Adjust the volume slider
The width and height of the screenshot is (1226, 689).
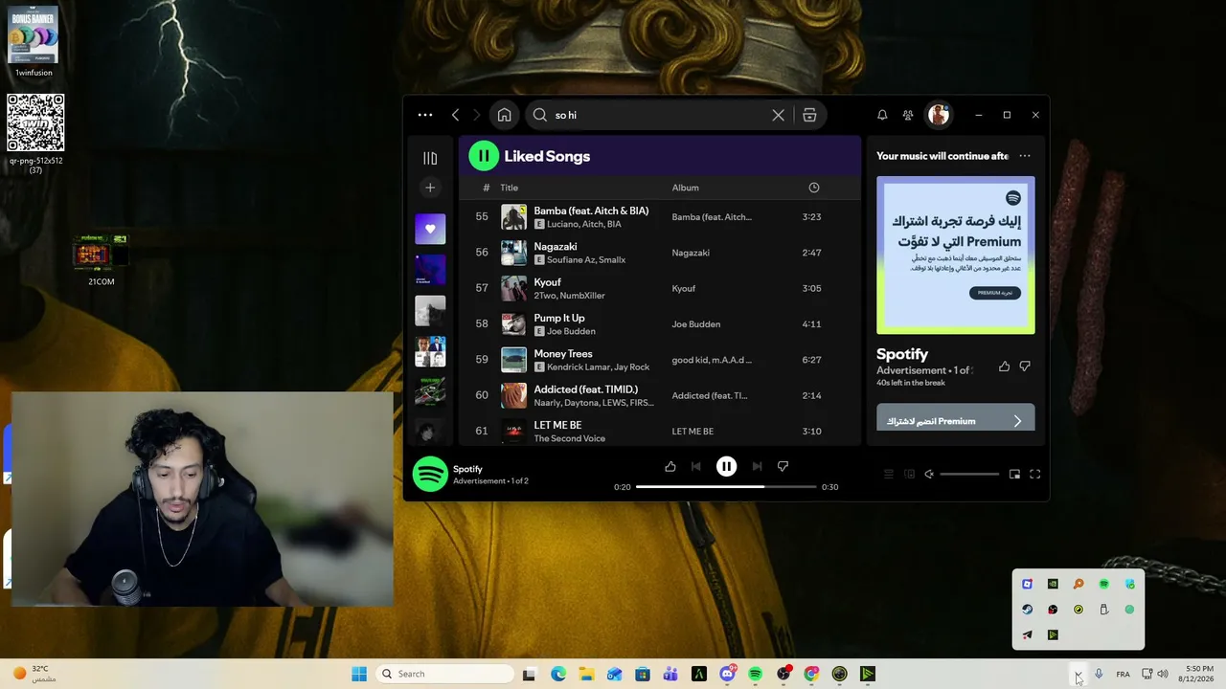pyautogui.click(x=969, y=474)
